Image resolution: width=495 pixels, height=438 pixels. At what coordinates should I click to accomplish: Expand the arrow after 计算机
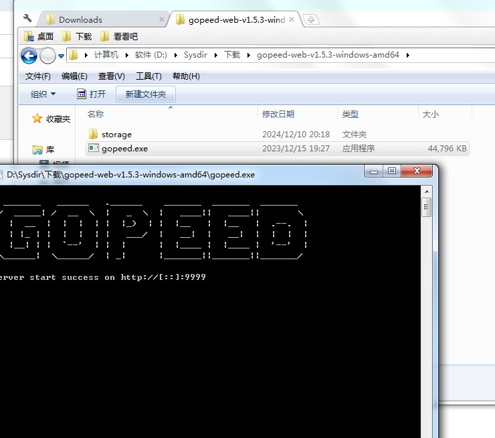pos(127,56)
